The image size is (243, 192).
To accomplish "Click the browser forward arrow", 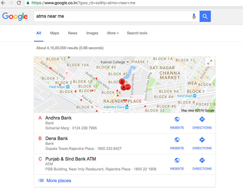I will pyautogui.click(x=11, y=3).
